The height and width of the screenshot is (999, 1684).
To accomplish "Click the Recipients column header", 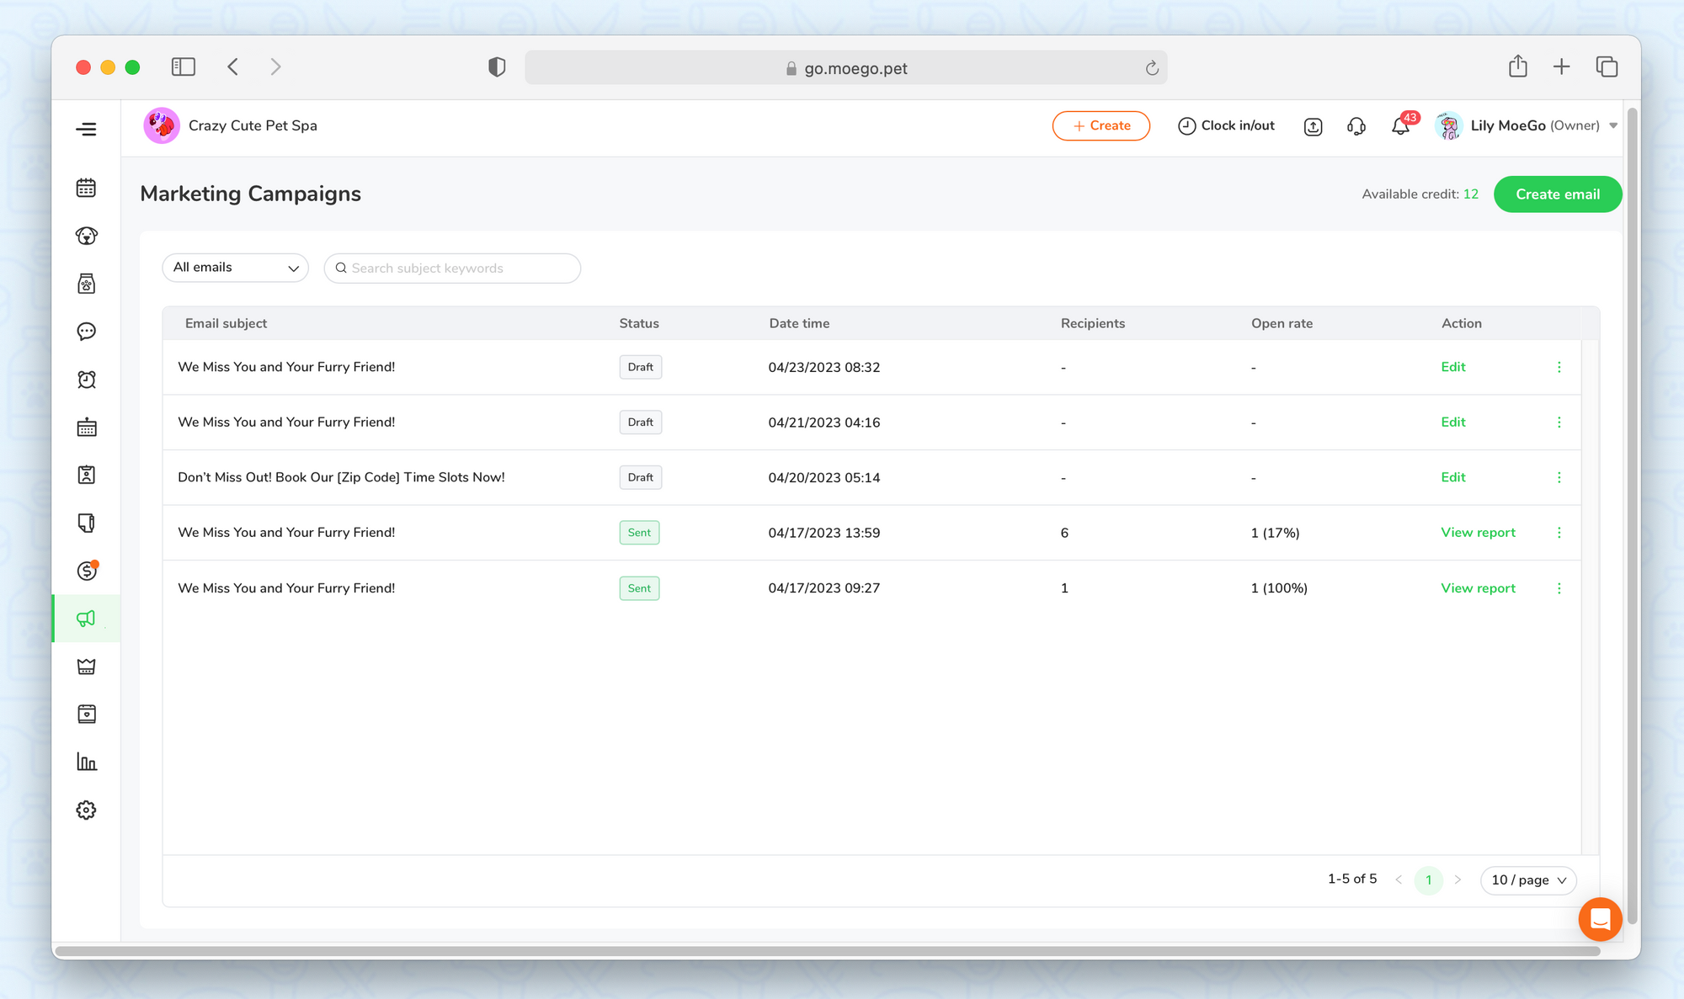I will pyautogui.click(x=1092, y=323).
